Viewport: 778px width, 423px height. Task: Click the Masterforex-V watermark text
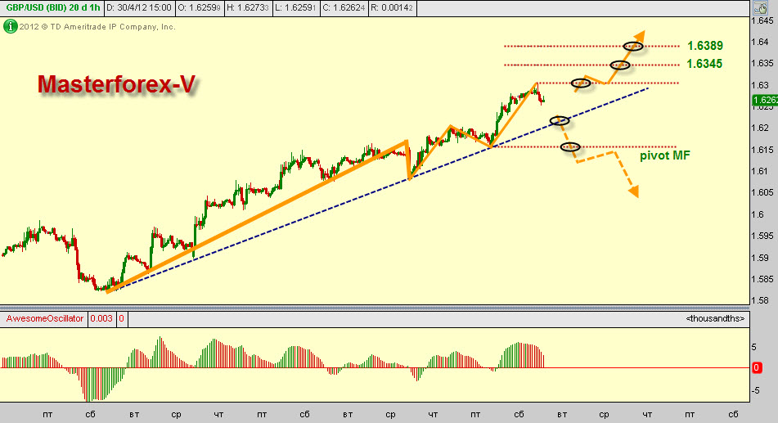(x=116, y=84)
